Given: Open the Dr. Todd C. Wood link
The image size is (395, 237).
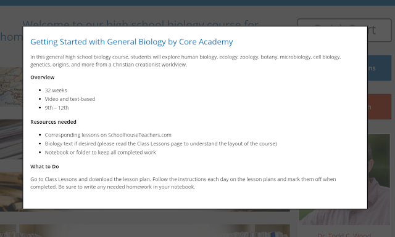Looking at the screenshot, I should (344, 235).
